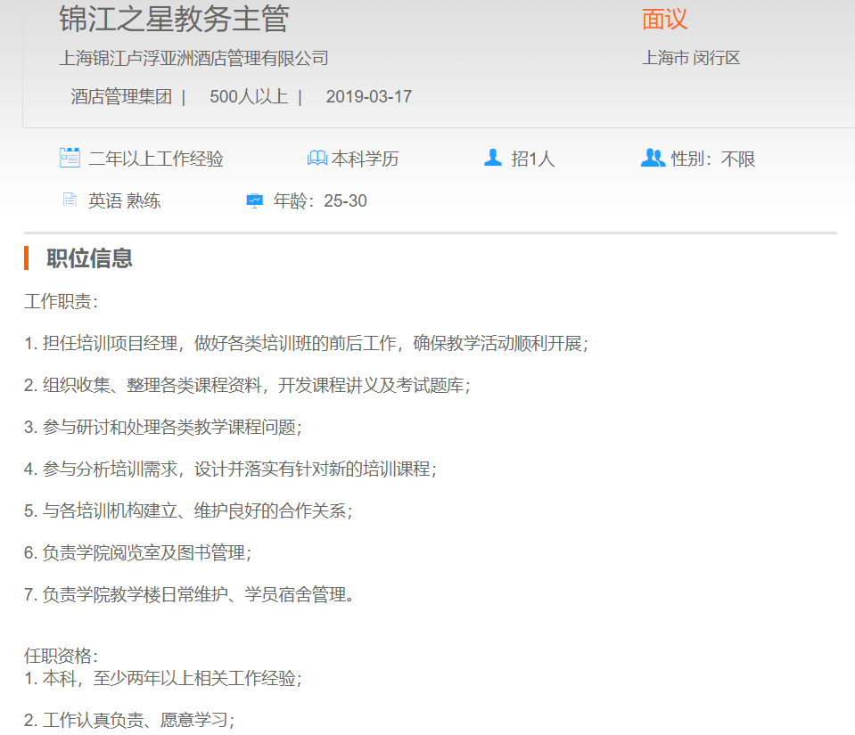Screen dimensions: 855x735
Task: Click the 上海市 闵行区 location text
Action: 691,59
